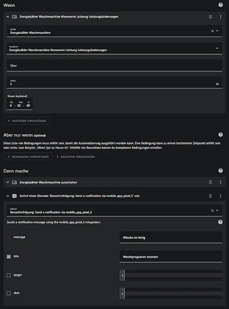
Task: Click device icon of ausschalten action
Action: coord(14,182)
